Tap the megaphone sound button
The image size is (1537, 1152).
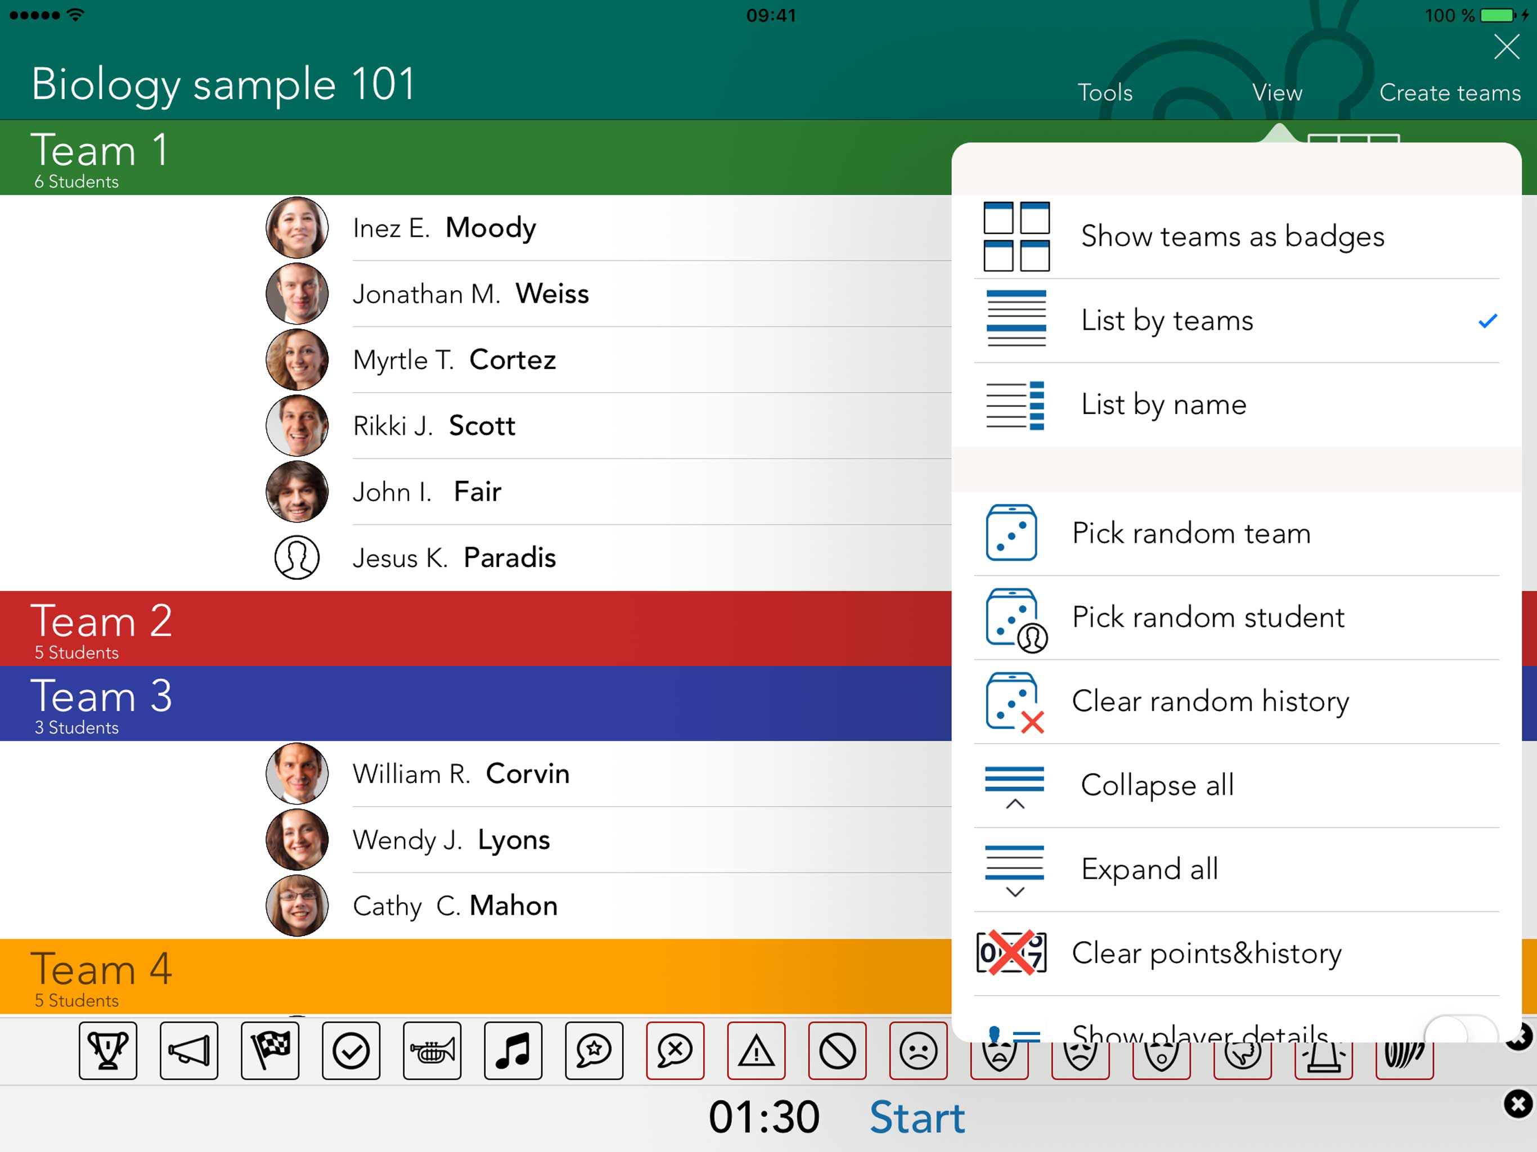click(189, 1050)
